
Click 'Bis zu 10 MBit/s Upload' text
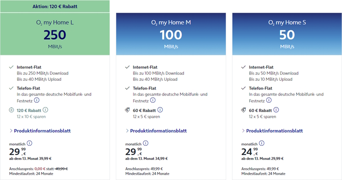[x=271, y=79]
